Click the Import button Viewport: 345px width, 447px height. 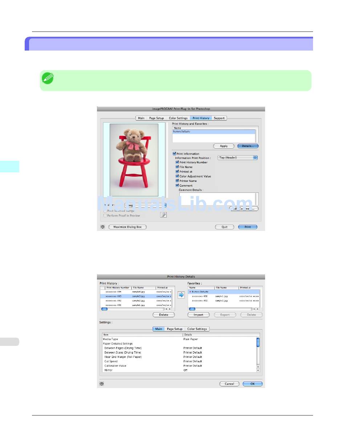pyautogui.click(x=198, y=315)
